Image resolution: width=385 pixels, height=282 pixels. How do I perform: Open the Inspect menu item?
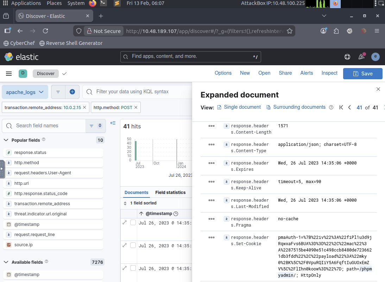click(x=329, y=73)
